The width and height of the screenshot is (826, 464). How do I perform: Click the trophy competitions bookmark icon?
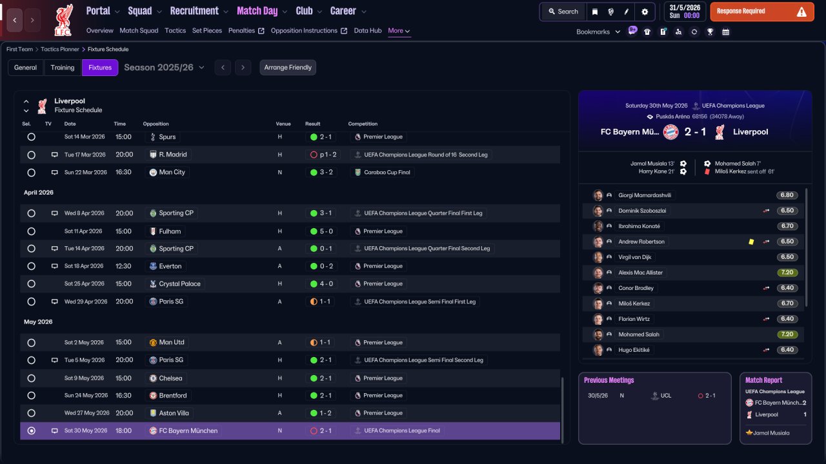(710, 32)
